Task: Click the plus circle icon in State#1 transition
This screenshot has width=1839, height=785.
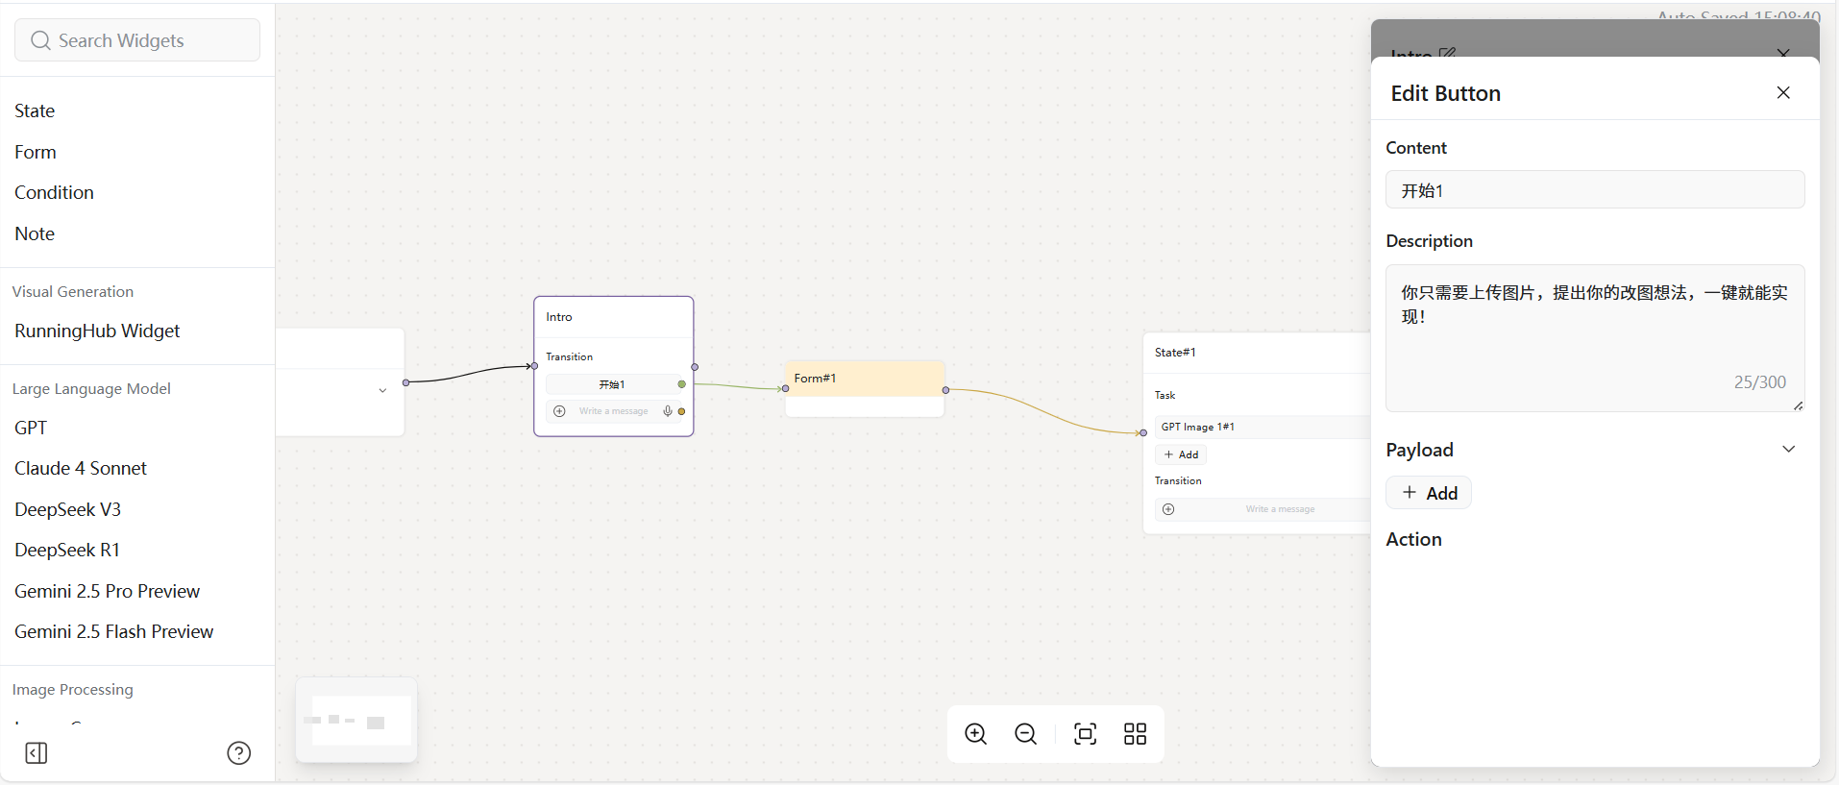Action: point(1168,509)
